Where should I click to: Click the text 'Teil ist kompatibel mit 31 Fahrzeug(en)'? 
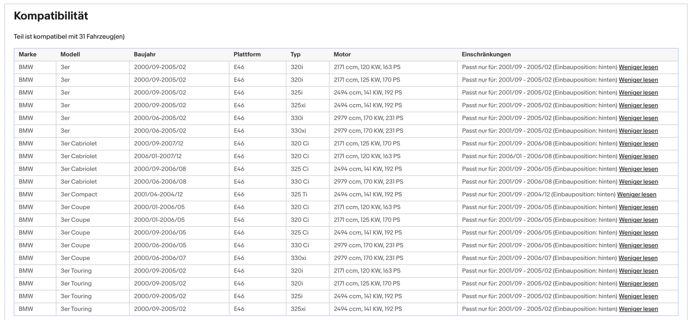pyautogui.click(x=69, y=36)
